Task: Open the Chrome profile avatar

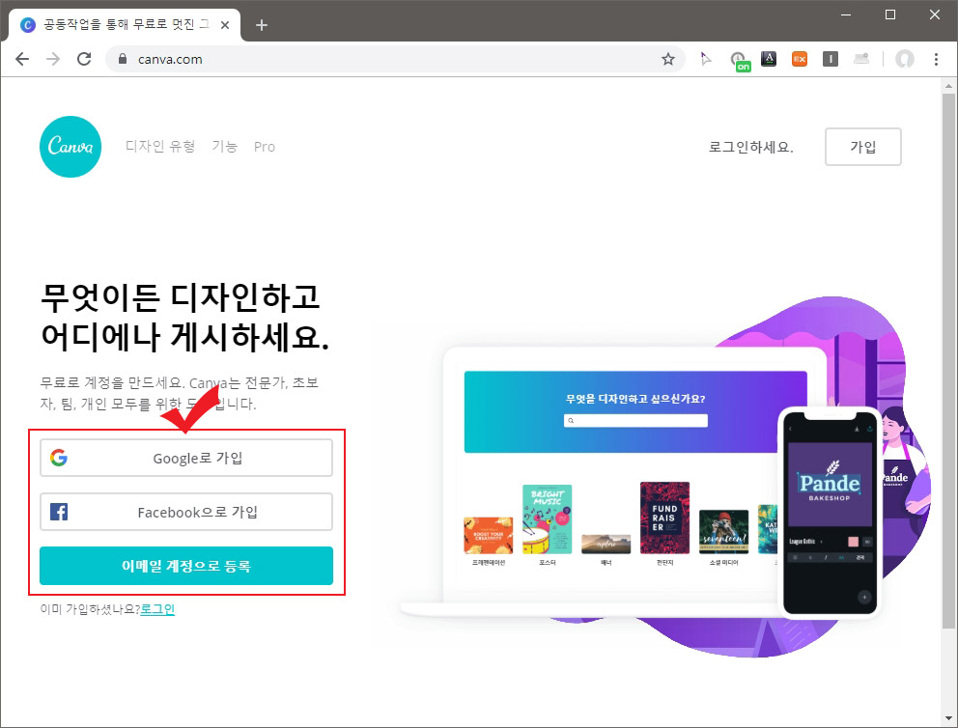Action: pyautogui.click(x=905, y=59)
